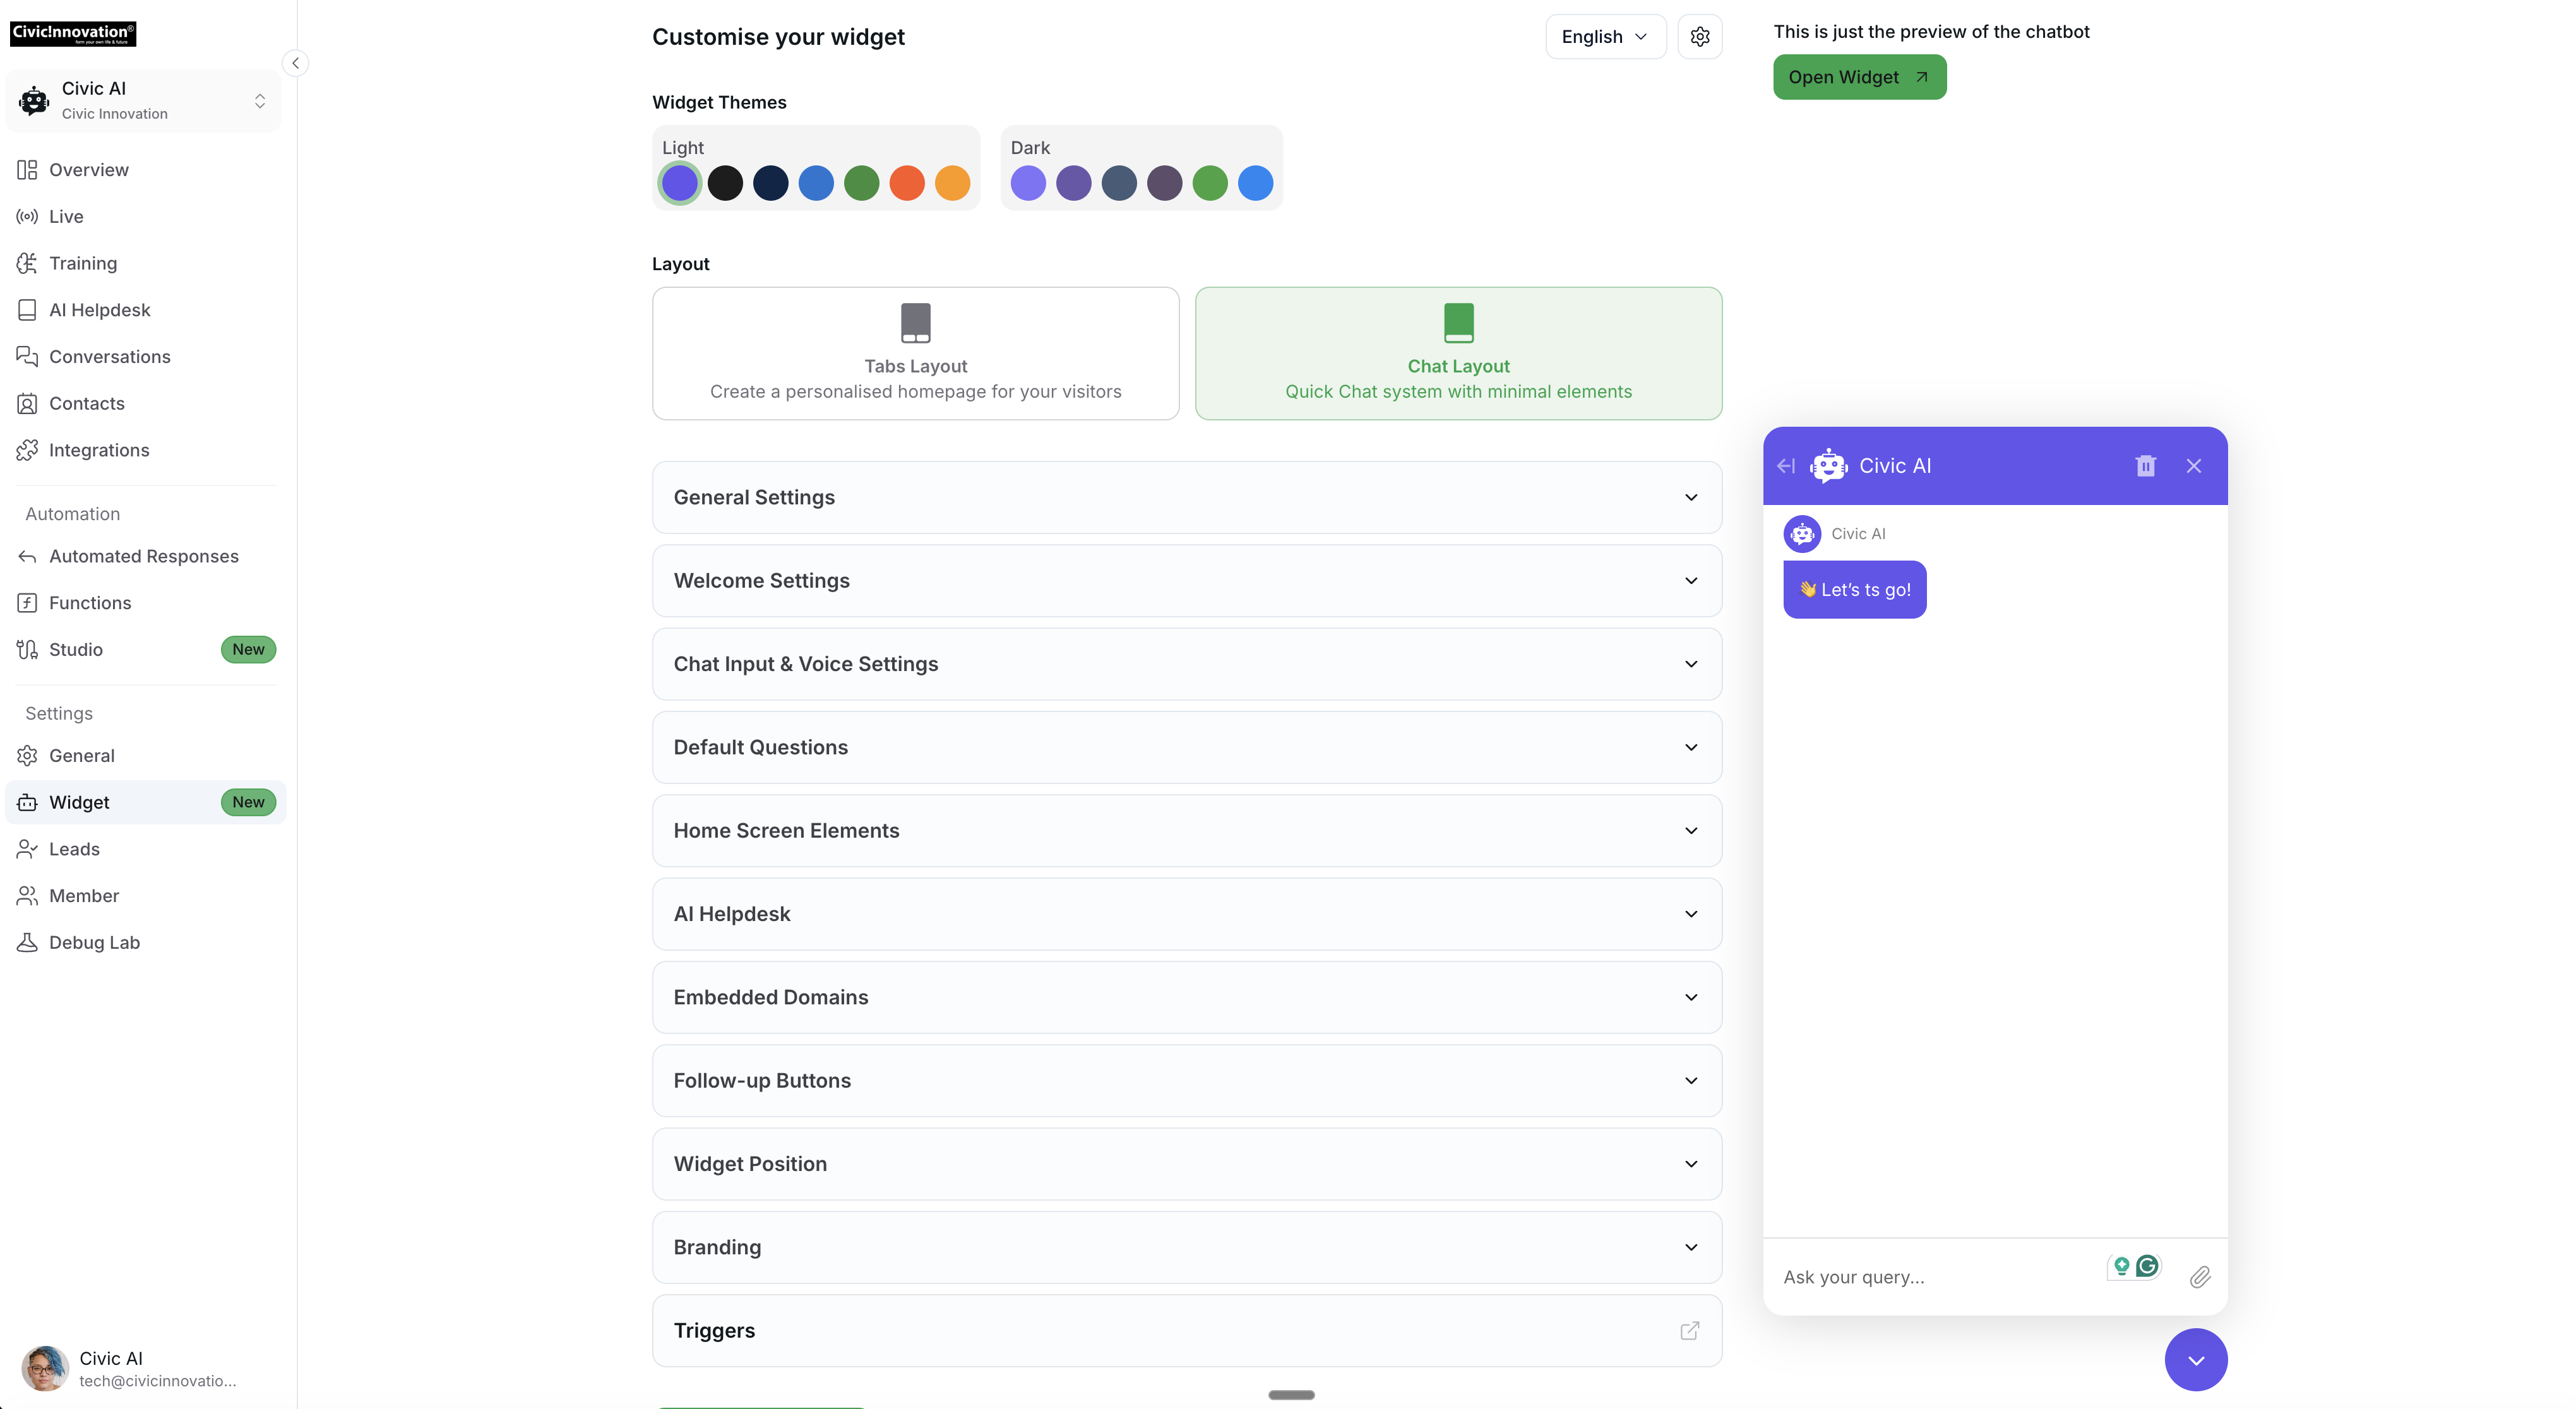Click the paperclip attachment icon
2576x1409 pixels.
tap(2199, 1277)
